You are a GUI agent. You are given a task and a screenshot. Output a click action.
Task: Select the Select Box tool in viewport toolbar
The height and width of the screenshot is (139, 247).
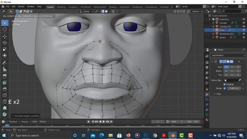point(5,23)
